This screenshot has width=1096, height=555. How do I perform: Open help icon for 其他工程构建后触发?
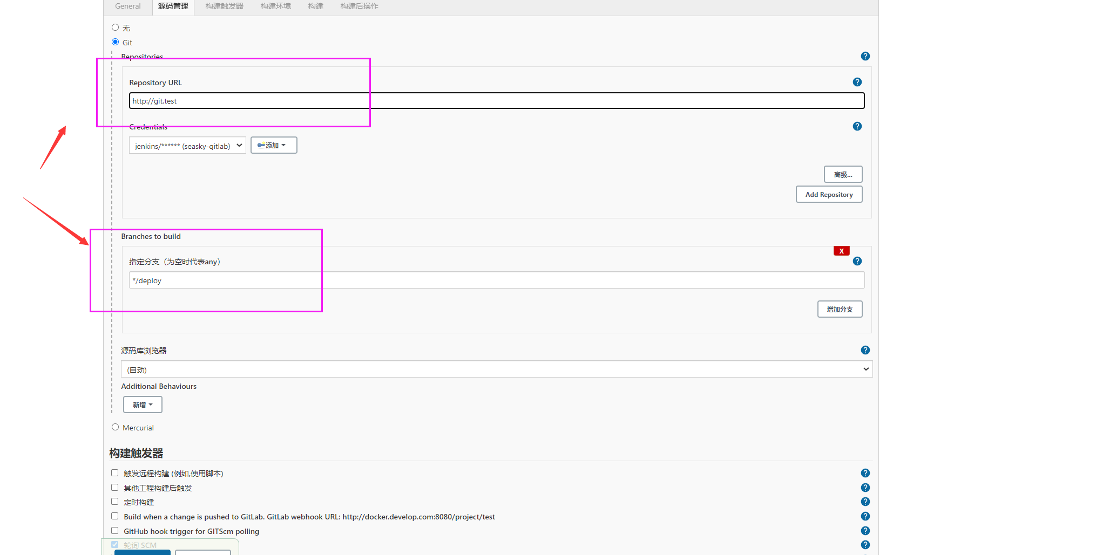[x=865, y=488]
